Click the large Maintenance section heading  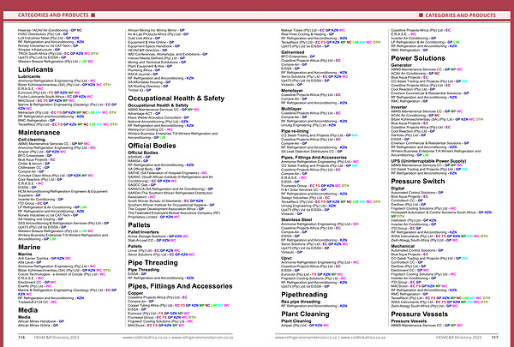coord(39,133)
